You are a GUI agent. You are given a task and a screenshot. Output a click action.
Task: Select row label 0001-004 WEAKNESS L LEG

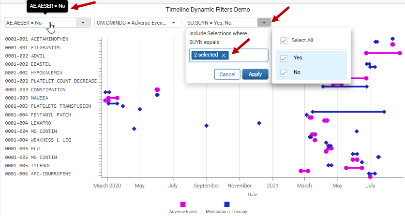point(38,140)
